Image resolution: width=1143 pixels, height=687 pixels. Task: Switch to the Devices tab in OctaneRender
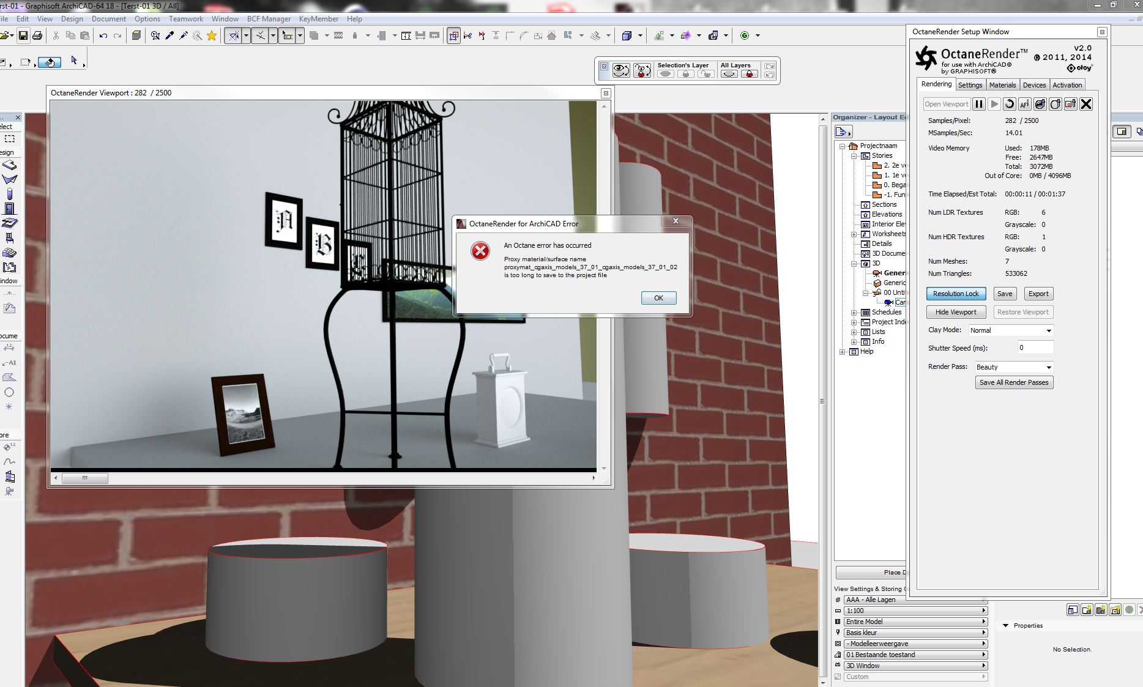click(x=1034, y=85)
